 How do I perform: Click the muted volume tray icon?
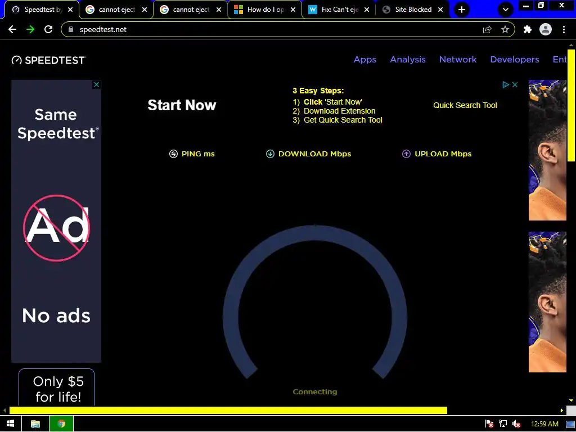point(516,424)
